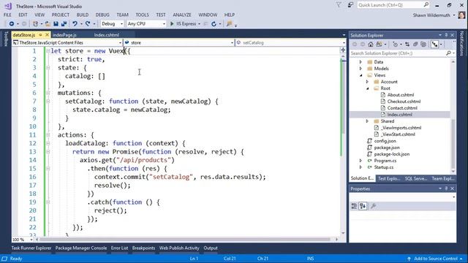
Task: Click the Solution Explorer search magnifier icon
Action: [x=448, y=53]
